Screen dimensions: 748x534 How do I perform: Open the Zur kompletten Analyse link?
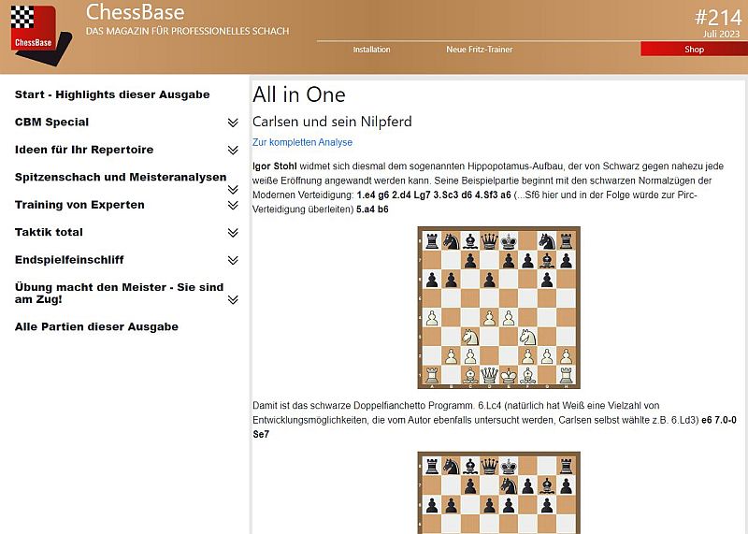[x=302, y=142]
